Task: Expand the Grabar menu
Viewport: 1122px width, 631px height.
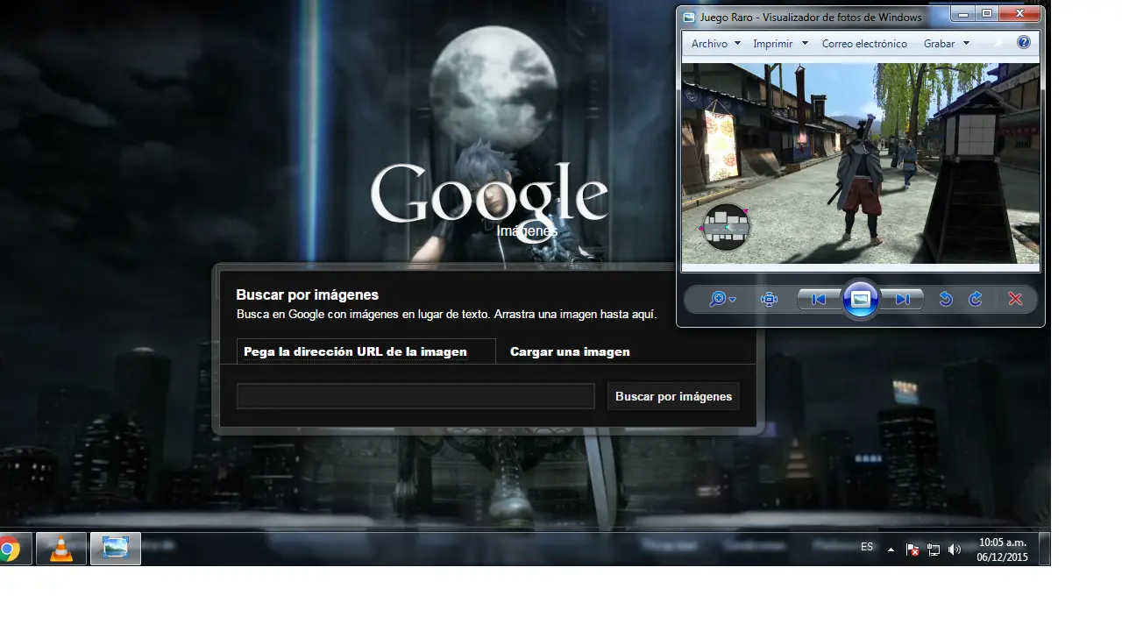Action: pos(947,44)
